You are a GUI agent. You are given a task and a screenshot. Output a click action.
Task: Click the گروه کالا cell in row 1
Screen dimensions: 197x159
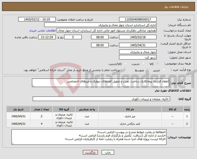pos(64,116)
